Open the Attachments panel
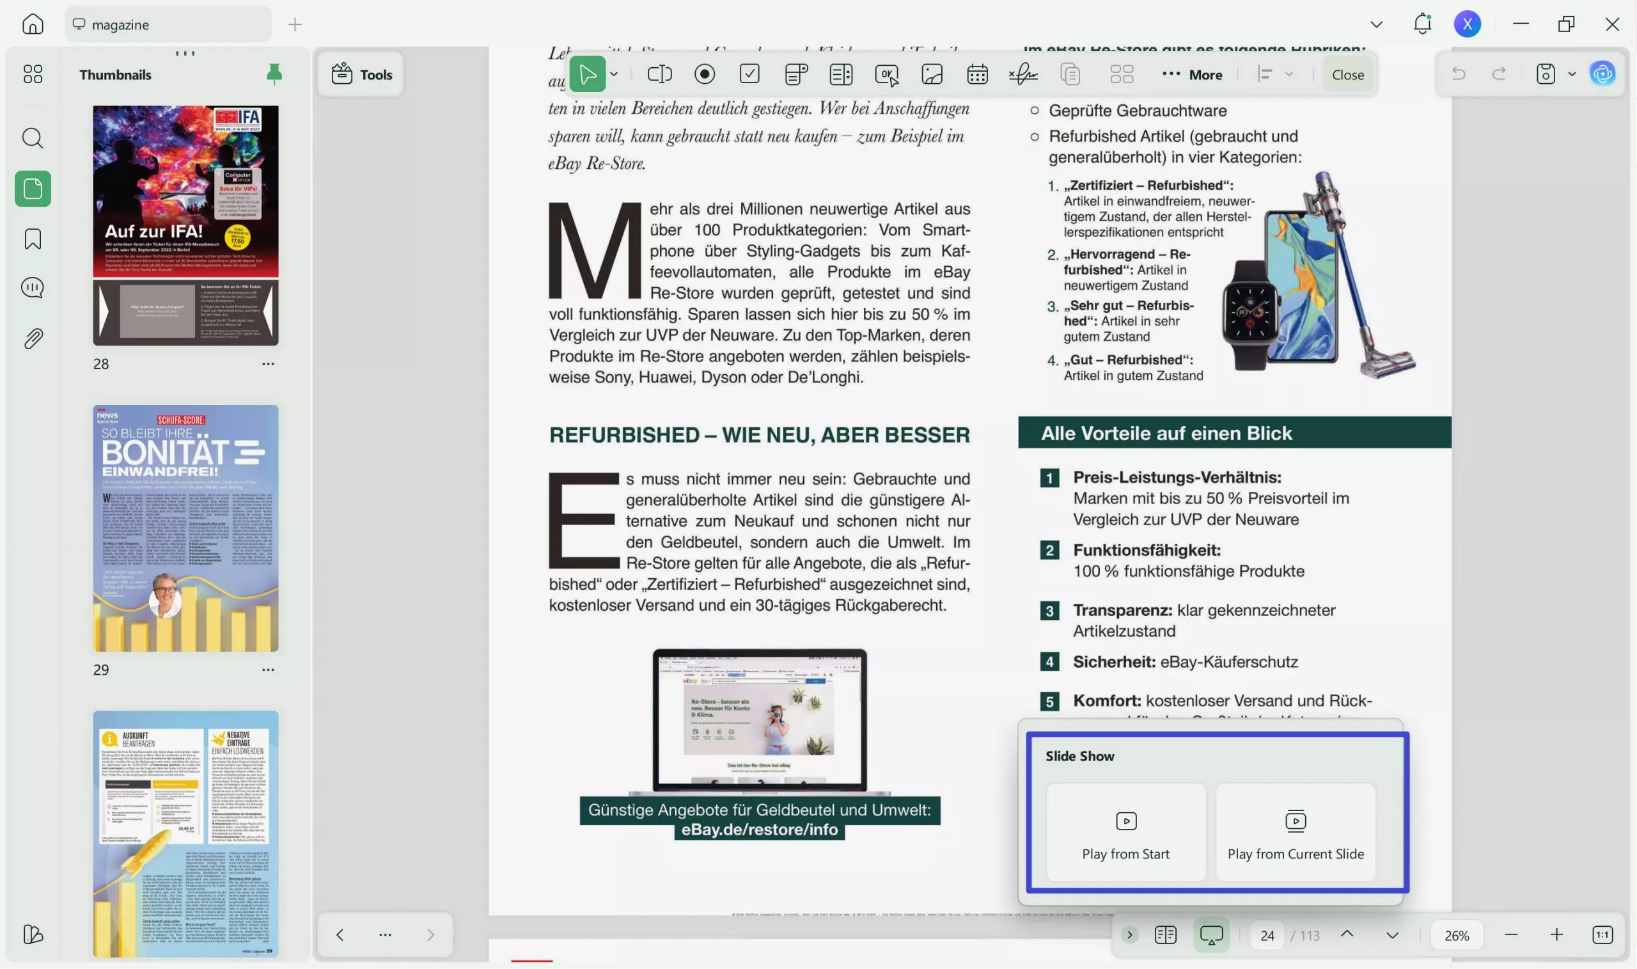This screenshot has width=1637, height=969. pyautogui.click(x=32, y=337)
